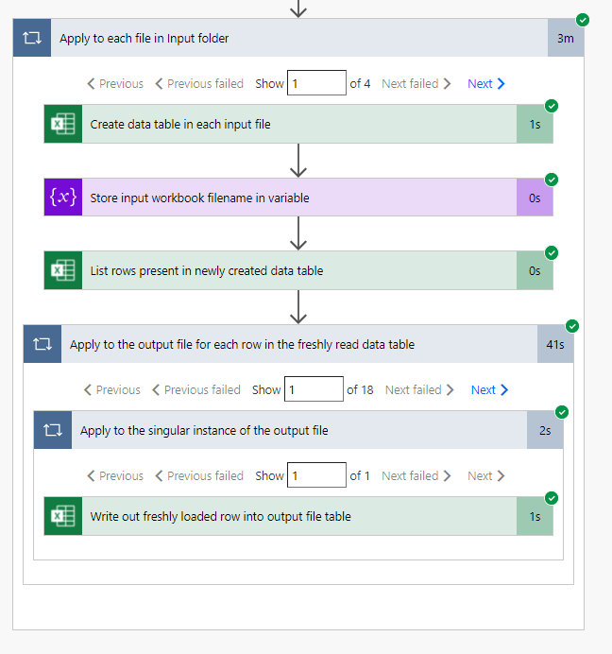Viewport: 612px width, 654px height.
Task: Click loop icon of Apply to each file
Action: [x=31, y=39]
